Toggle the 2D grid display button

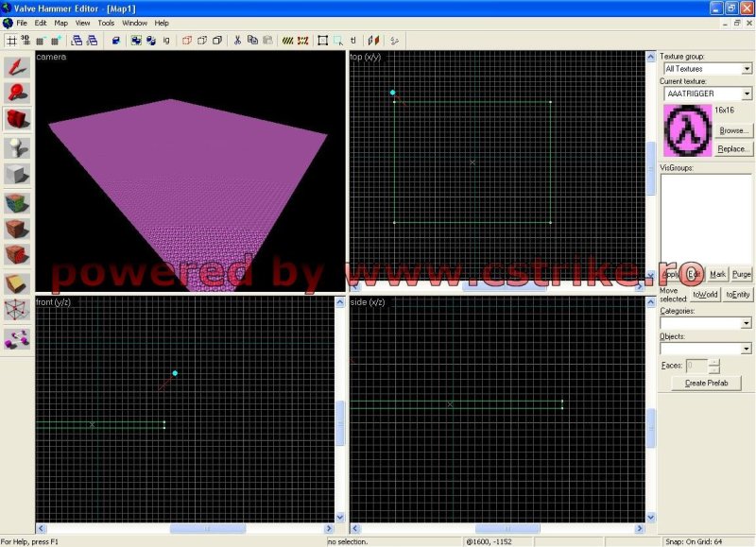click(x=11, y=41)
